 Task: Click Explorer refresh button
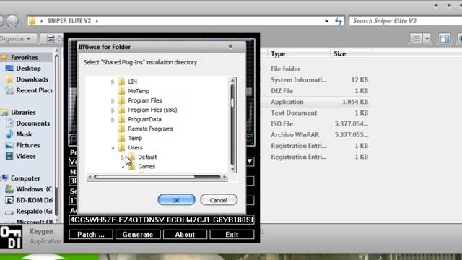[x=339, y=21]
